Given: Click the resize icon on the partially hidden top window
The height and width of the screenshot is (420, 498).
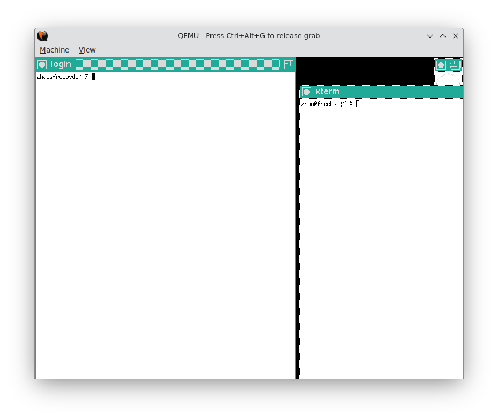Looking at the screenshot, I should tap(456, 64).
